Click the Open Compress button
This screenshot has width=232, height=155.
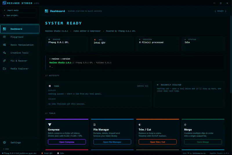click(67, 142)
